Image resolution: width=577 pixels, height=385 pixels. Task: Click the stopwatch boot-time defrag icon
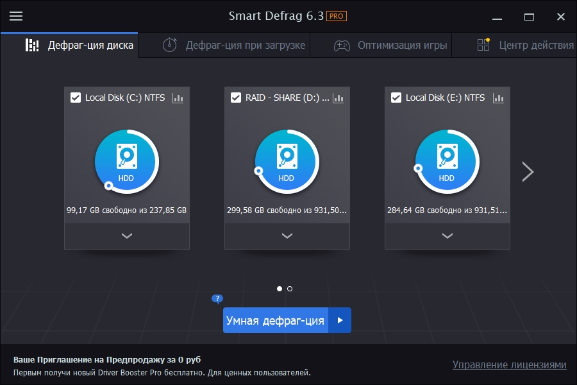coord(170,45)
